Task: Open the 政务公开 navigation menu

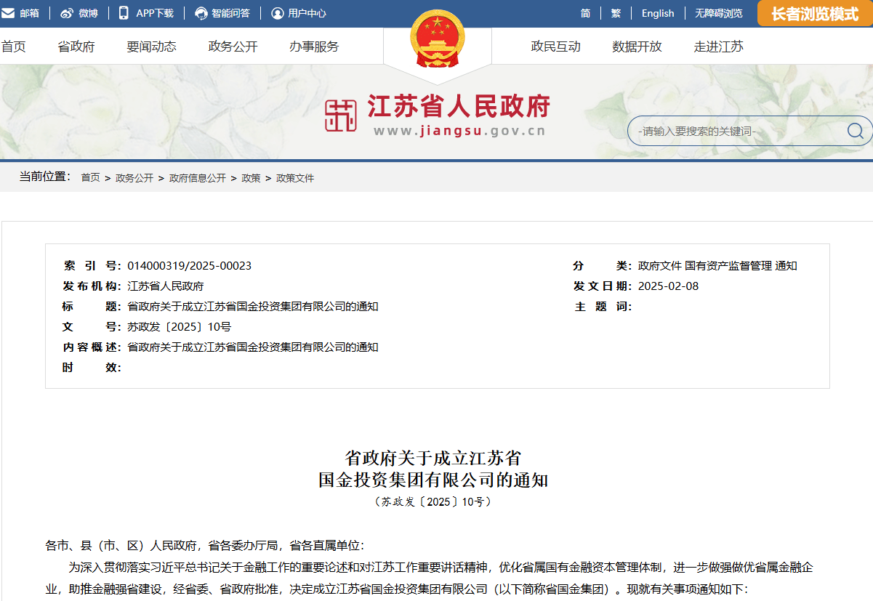Action: 231,46
